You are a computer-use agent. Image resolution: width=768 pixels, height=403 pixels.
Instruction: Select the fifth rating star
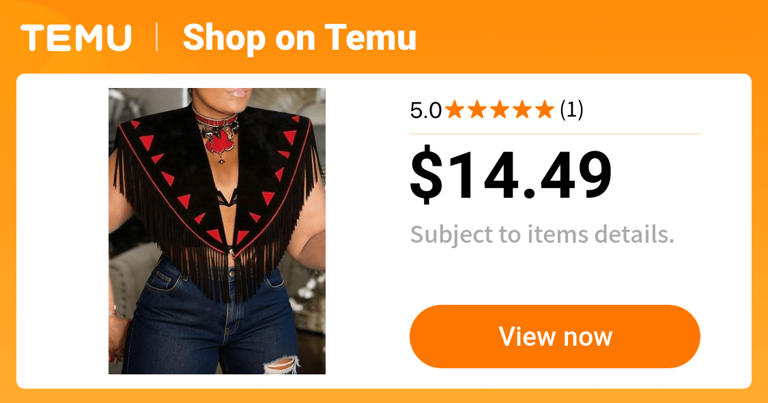[x=545, y=110]
